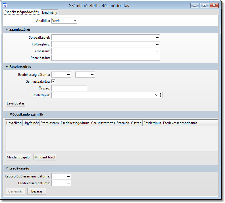Click into the Összeg input field
The height and width of the screenshot is (203, 225).
69,88
